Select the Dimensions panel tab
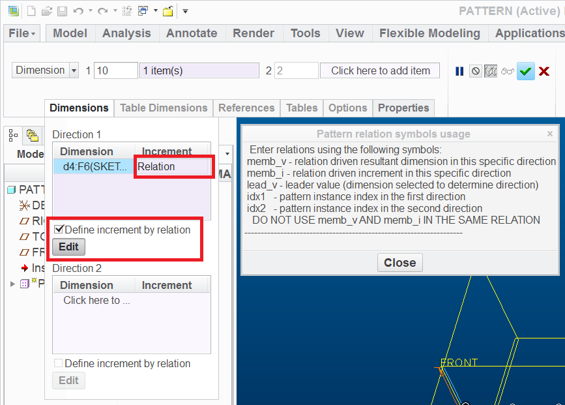This screenshot has height=405, width=565. [x=79, y=108]
